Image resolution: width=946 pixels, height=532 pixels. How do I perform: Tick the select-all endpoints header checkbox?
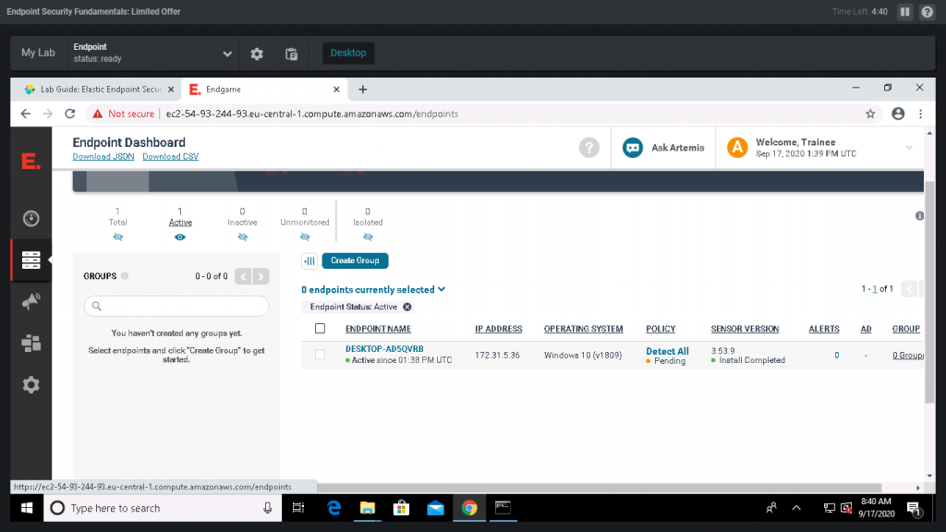coord(320,328)
